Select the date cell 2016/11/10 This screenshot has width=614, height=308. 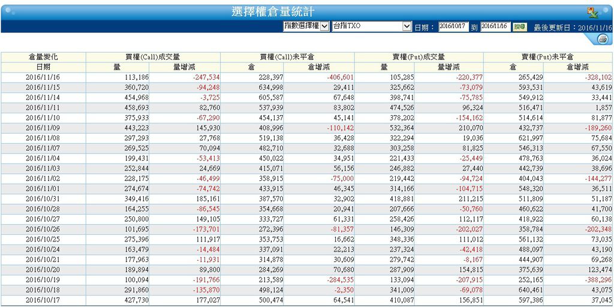point(43,118)
